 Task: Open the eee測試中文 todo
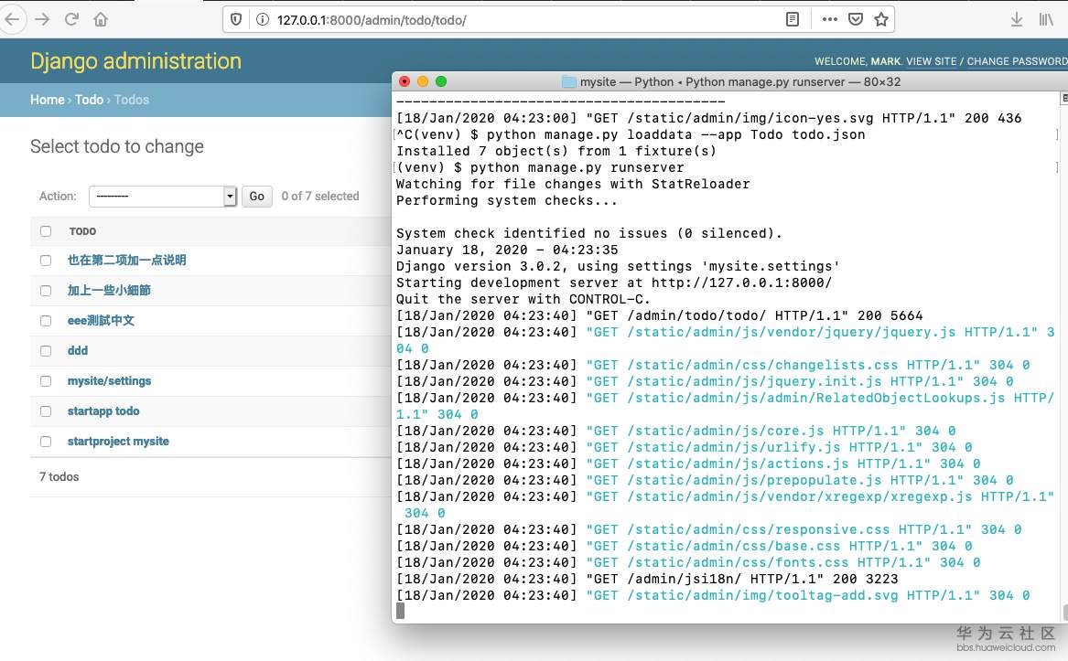click(x=101, y=320)
